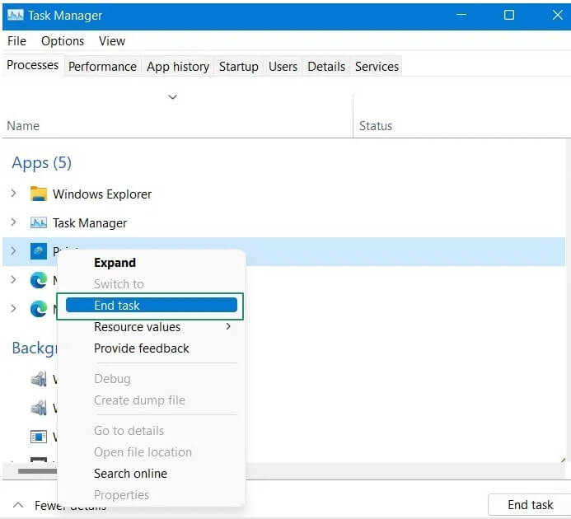The width and height of the screenshot is (571, 519).
Task: Click the first background process speaker icon
Action: pos(38,379)
